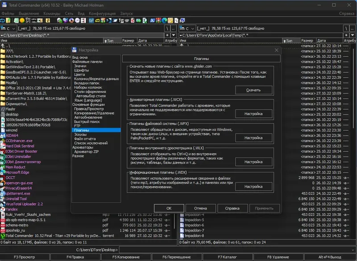Image resolution: width=357 pixels, height=261 pixels.
Task: Launch Excel from the toolbar icon
Action: (x=39, y=21)
